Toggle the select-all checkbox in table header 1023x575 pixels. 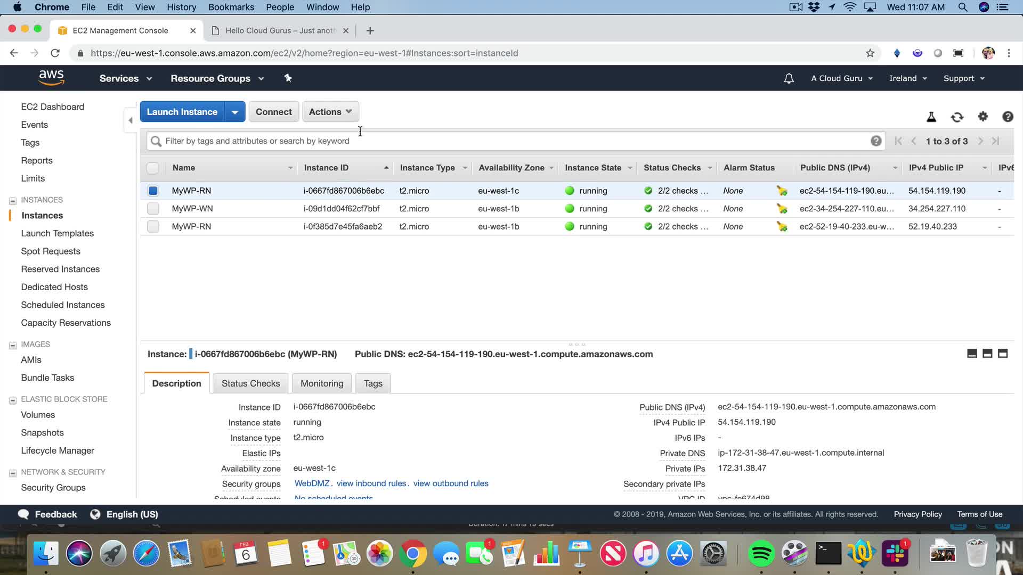pos(152,168)
